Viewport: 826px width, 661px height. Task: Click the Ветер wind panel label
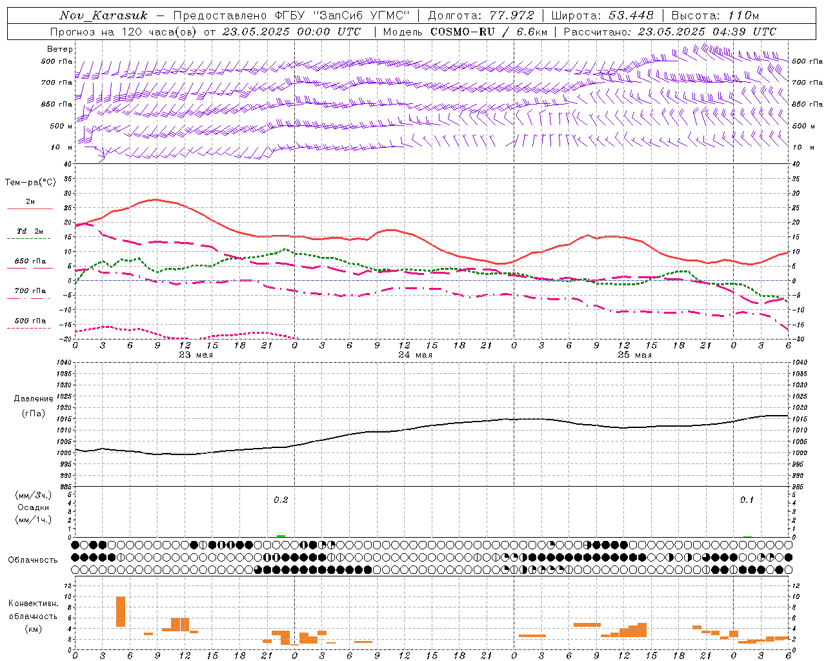pos(60,49)
